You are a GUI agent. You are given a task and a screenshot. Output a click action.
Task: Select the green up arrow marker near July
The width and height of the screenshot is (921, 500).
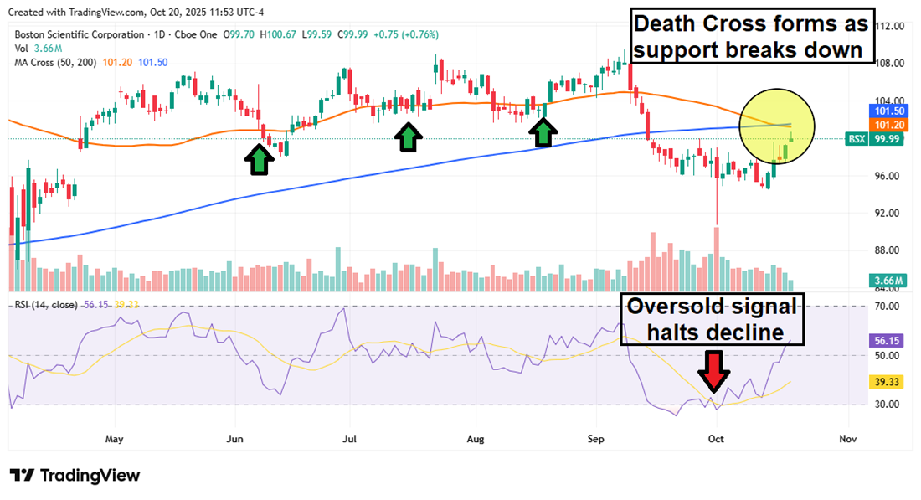coord(408,136)
